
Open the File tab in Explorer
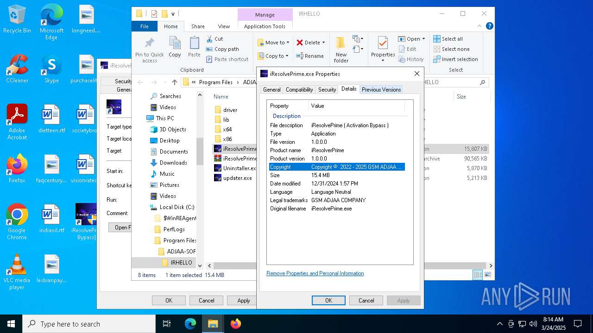point(145,26)
